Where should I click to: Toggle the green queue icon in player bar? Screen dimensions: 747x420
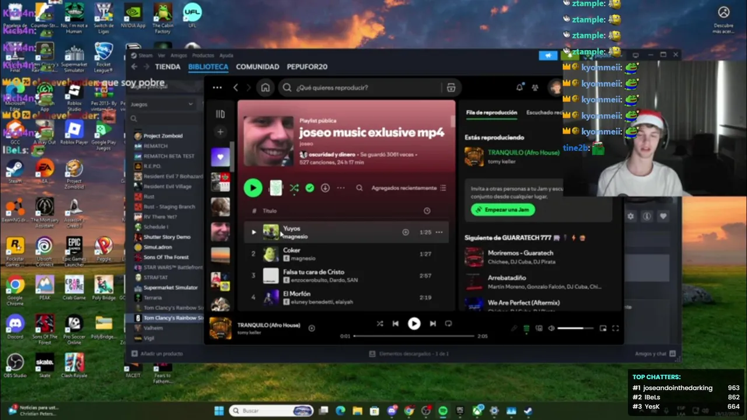[526, 328]
